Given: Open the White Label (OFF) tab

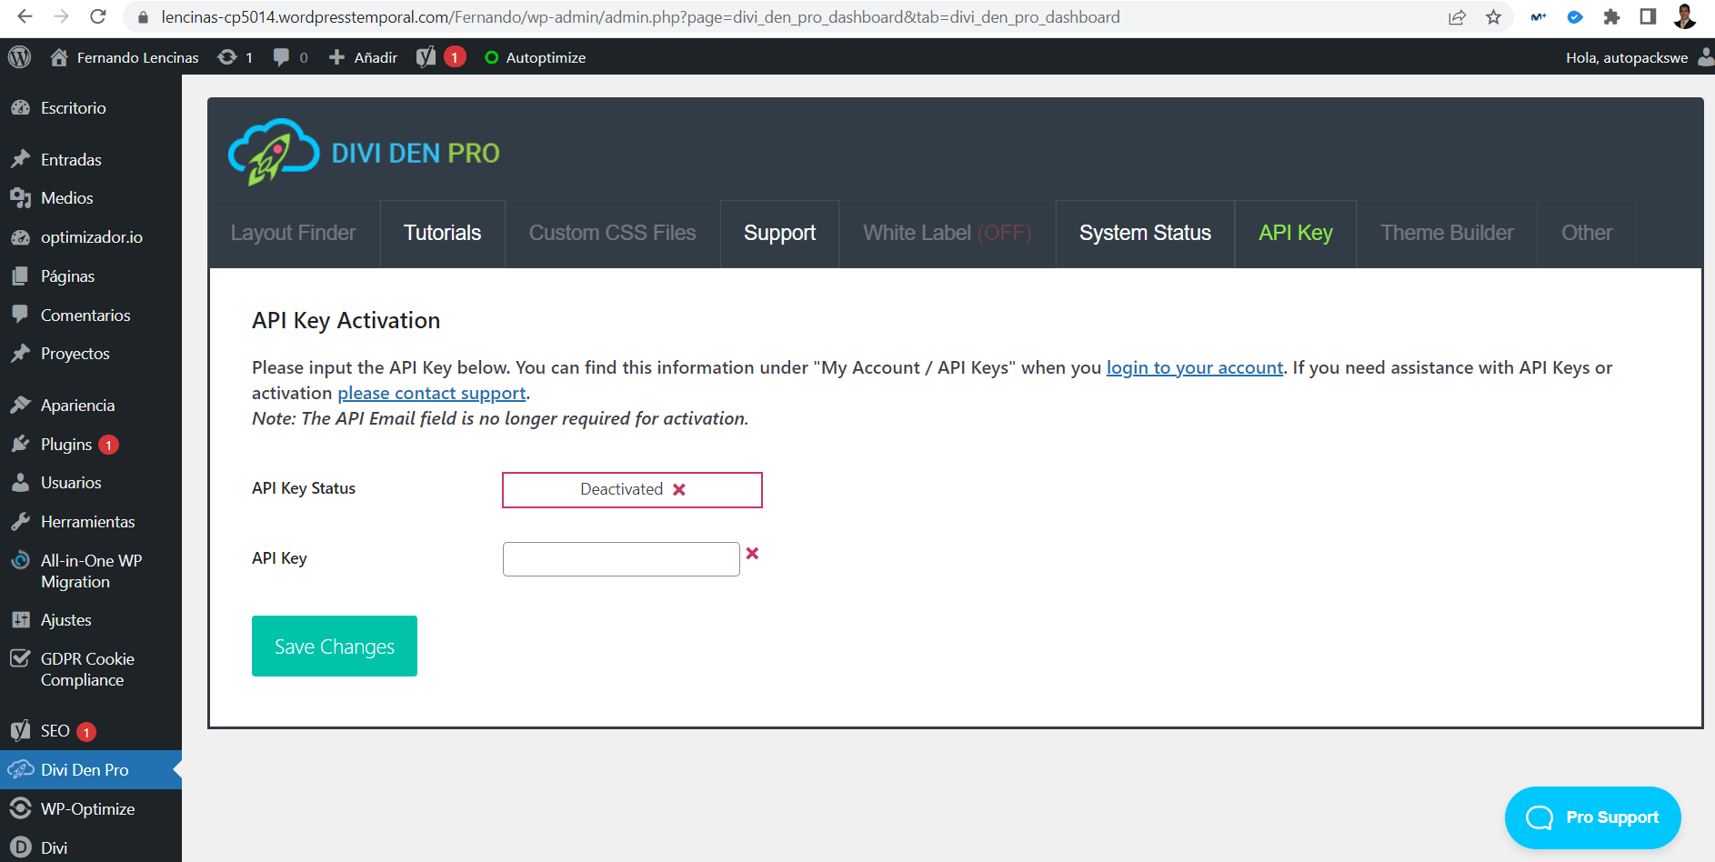Looking at the screenshot, I should pyautogui.click(x=947, y=234).
